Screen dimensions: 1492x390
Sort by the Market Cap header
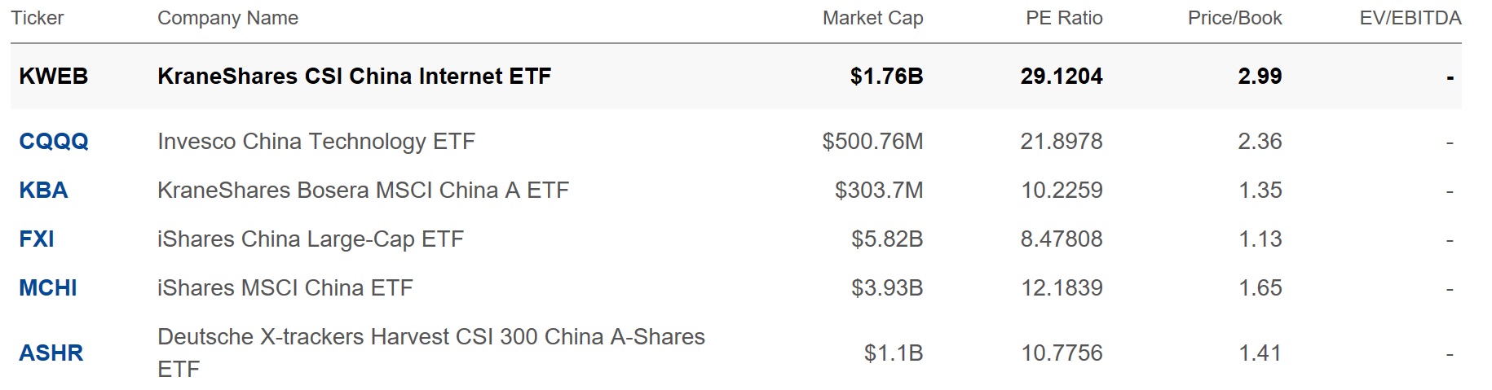872,18
